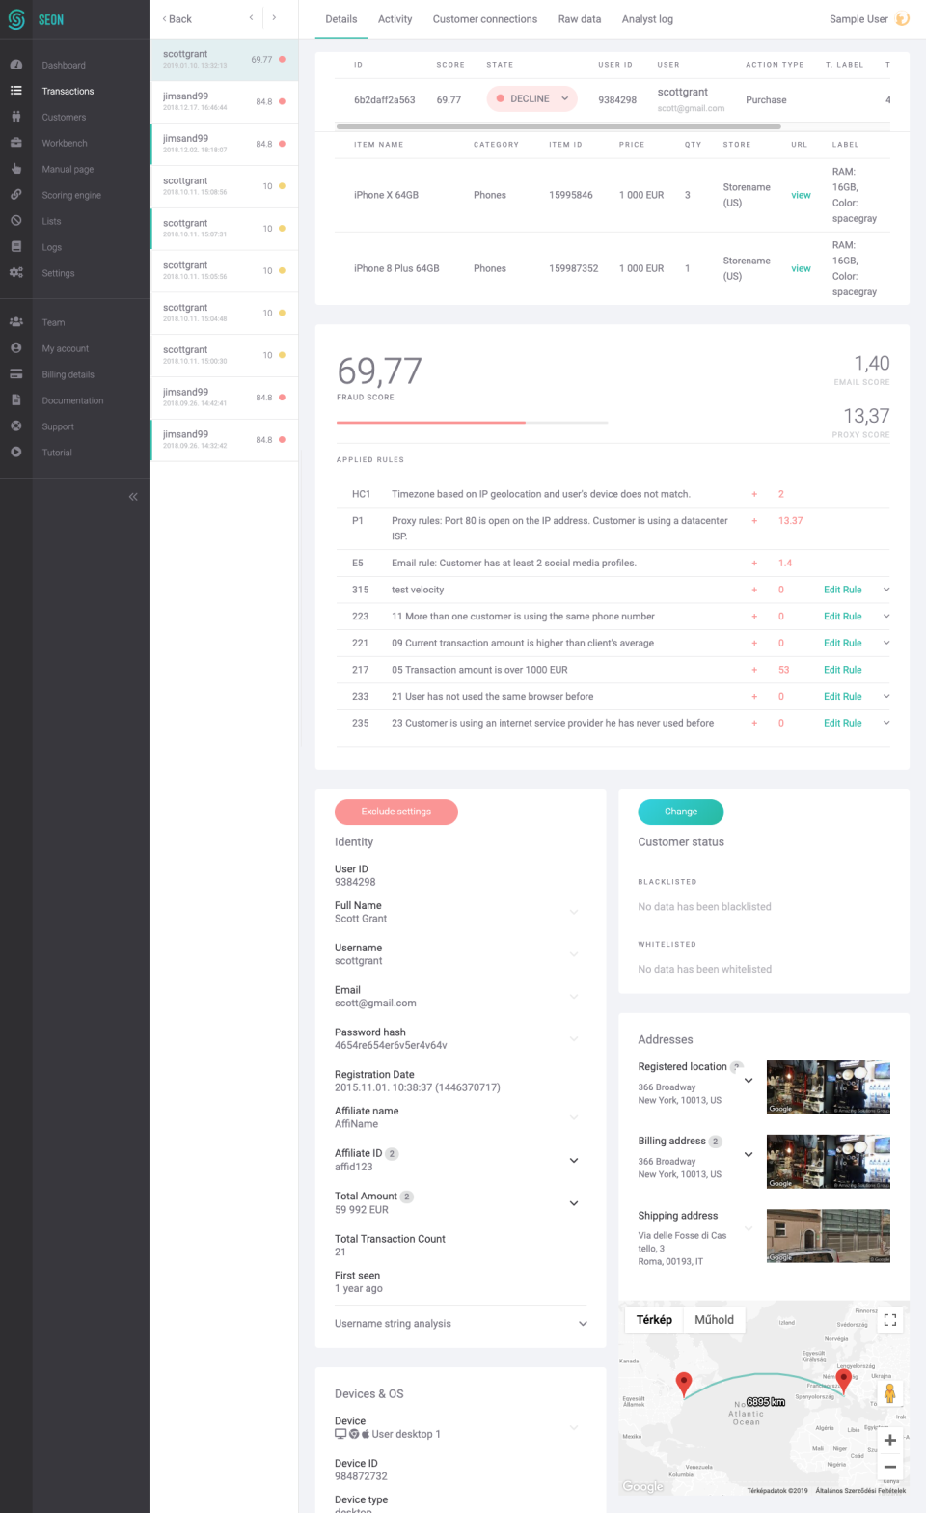Open the DECLINE state dropdown

coord(531,98)
